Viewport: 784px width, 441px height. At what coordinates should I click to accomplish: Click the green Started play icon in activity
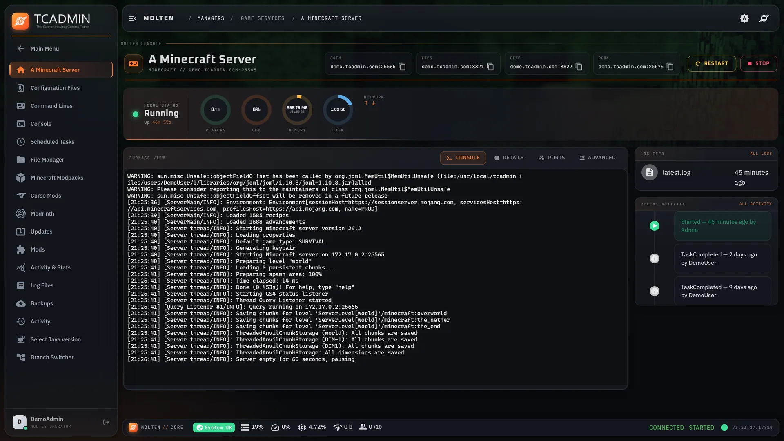(x=655, y=226)
